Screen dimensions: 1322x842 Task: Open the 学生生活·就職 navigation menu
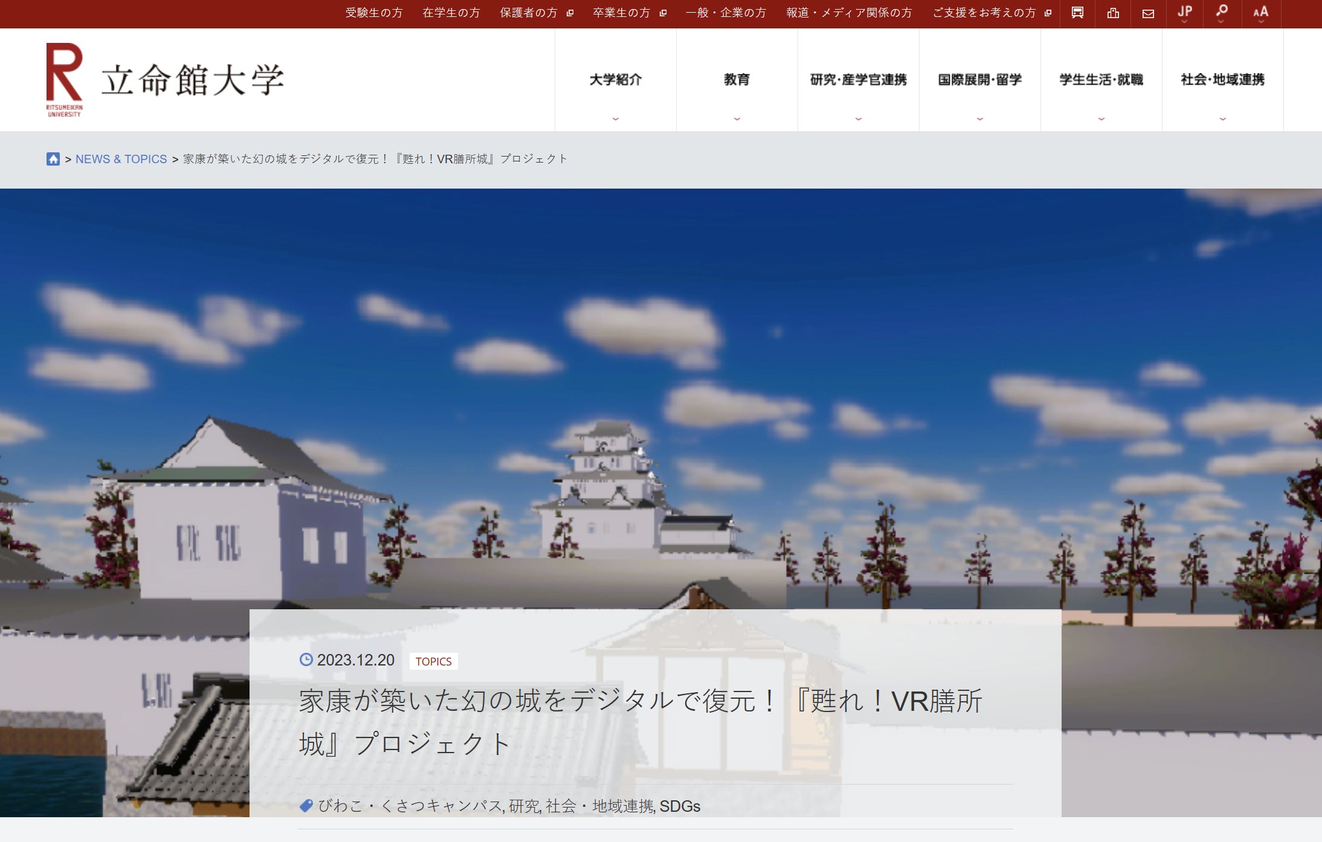[1101, 80]
